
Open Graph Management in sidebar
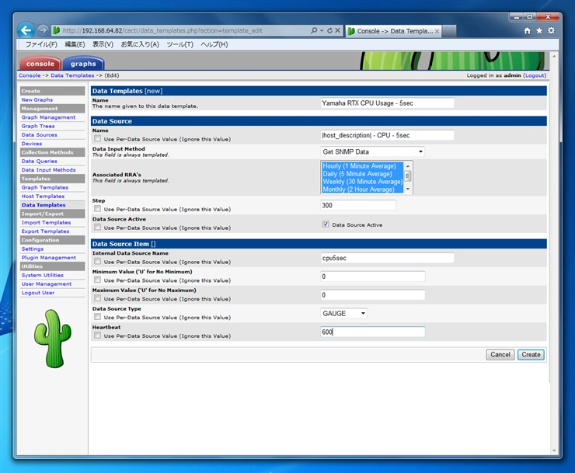48,117
